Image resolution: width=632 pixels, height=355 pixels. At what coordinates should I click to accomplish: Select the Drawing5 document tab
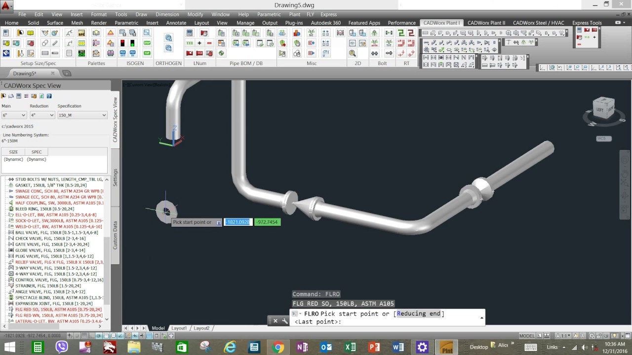click(x=25, y=73)
